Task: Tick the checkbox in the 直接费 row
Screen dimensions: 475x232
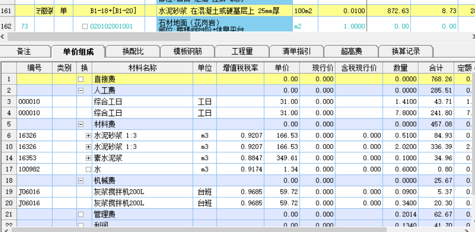Action: [x=81, y=79]
